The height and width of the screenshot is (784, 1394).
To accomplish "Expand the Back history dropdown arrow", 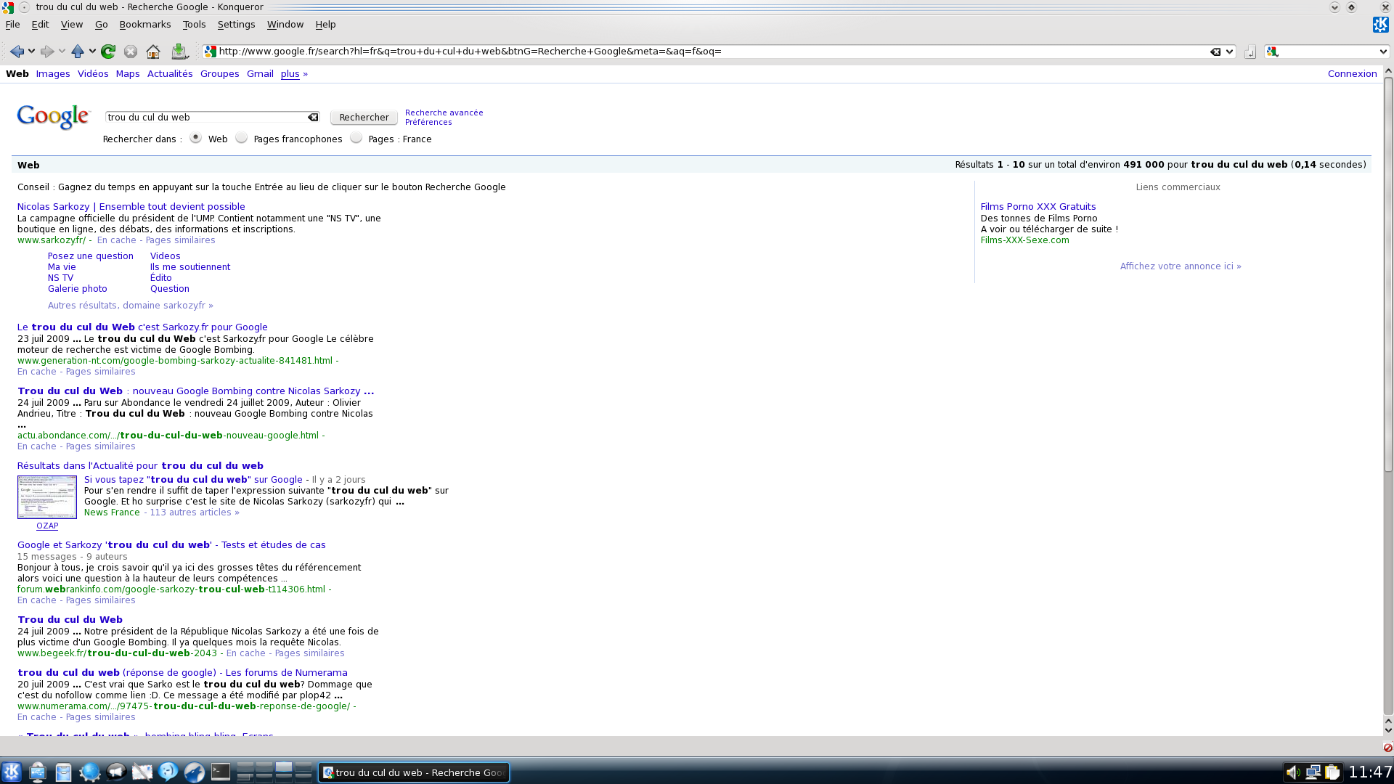I will (x=31, y=52).
